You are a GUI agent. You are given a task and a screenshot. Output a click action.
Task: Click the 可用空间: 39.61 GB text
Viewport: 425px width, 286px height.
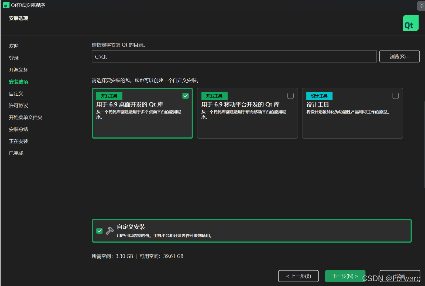coord(161,256)
